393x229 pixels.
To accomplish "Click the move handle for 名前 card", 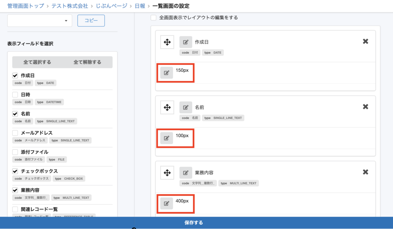I will pos(167,107).
